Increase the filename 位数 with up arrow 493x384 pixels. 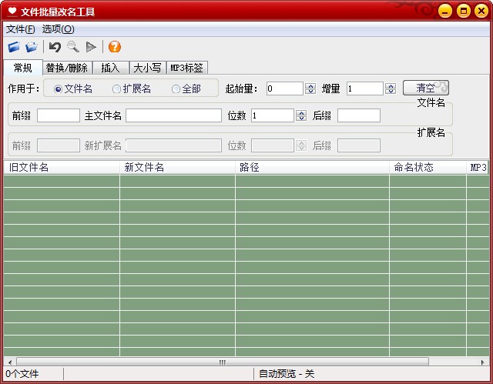click(301, 112)
